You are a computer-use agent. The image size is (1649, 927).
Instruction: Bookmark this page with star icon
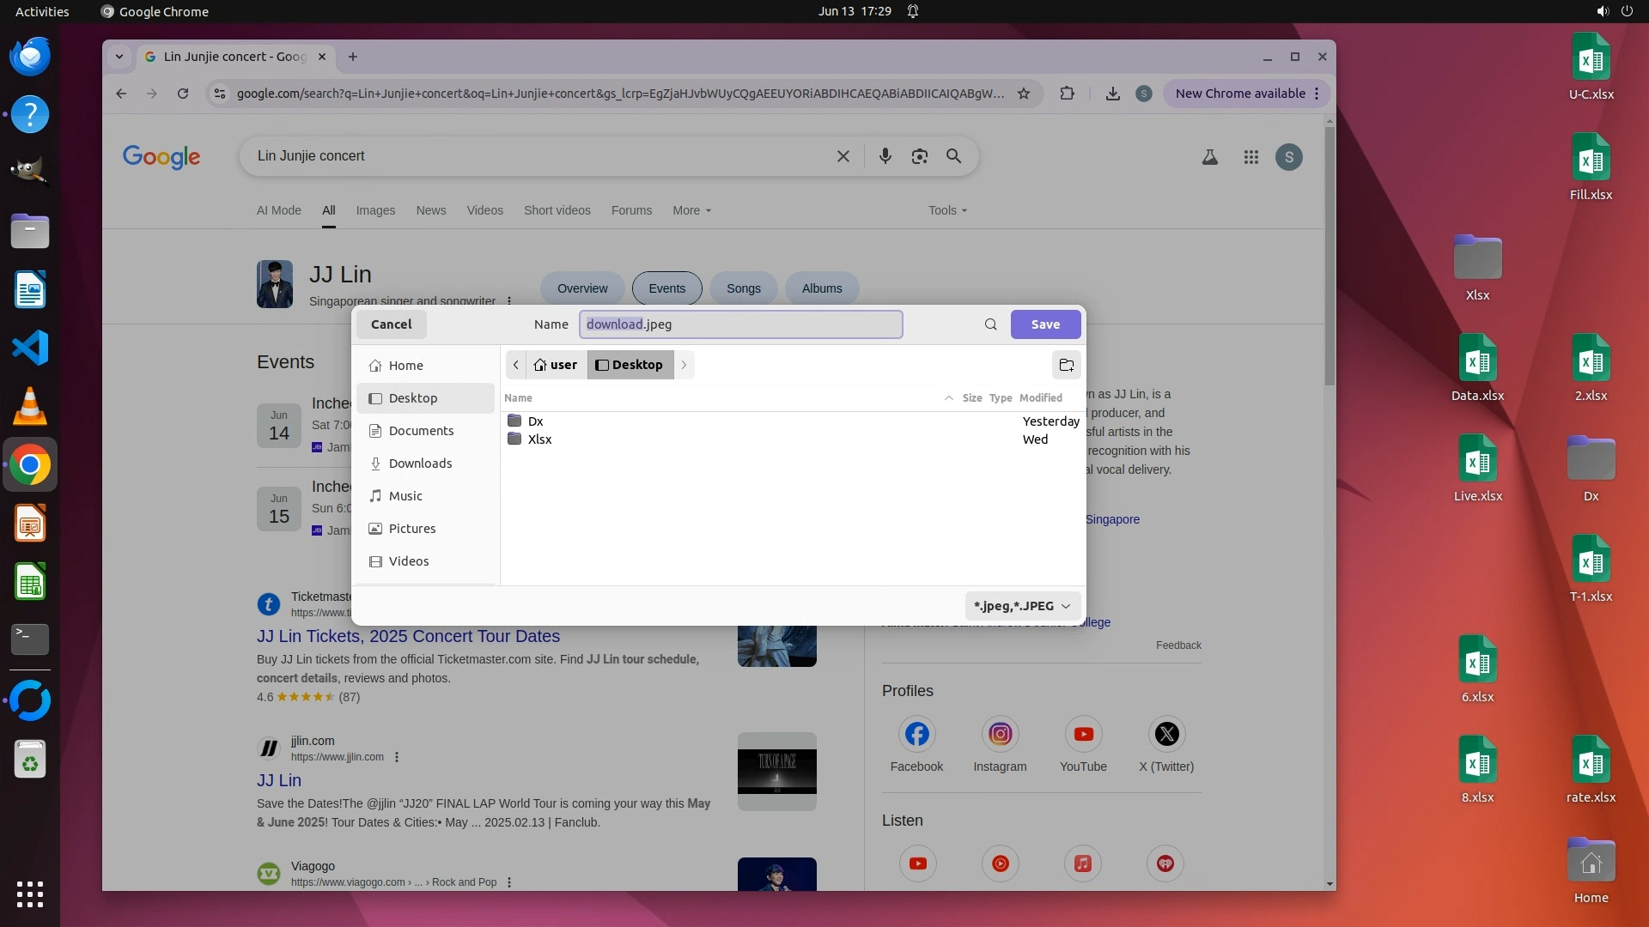click(1023, 94)
